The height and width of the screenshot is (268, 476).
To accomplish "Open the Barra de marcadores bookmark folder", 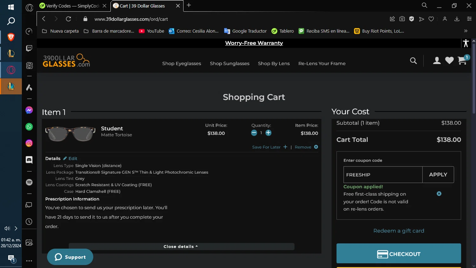I will [109, 31].
